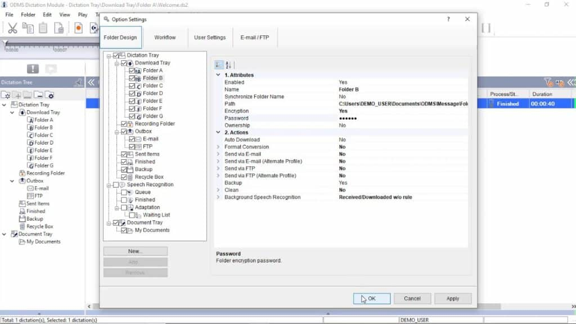Open the File menu
The height and width of the screenshot is (324, 576).
[x=9, y=15]
